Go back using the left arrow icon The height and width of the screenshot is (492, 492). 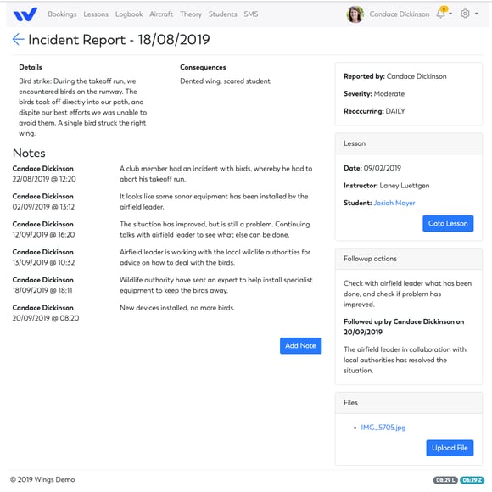18,40
